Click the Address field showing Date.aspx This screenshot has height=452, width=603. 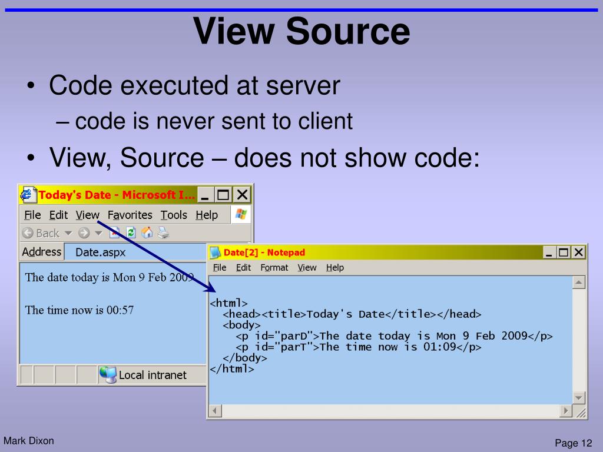pyautogui.click(x=135, y=252)
